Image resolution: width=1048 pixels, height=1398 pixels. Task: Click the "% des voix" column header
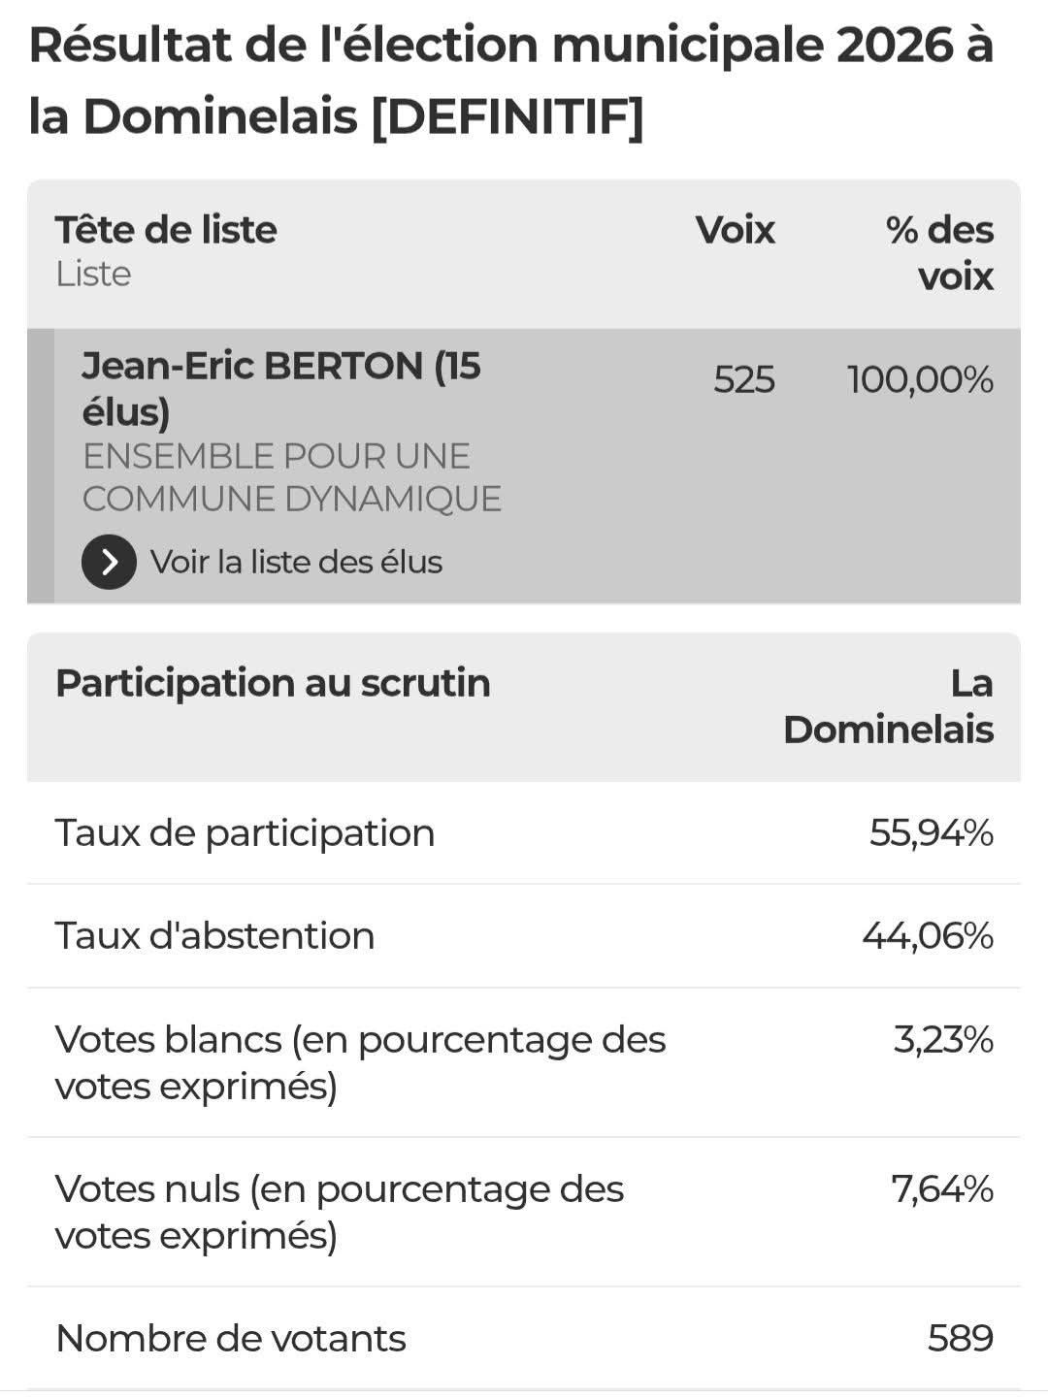(939, 253)
